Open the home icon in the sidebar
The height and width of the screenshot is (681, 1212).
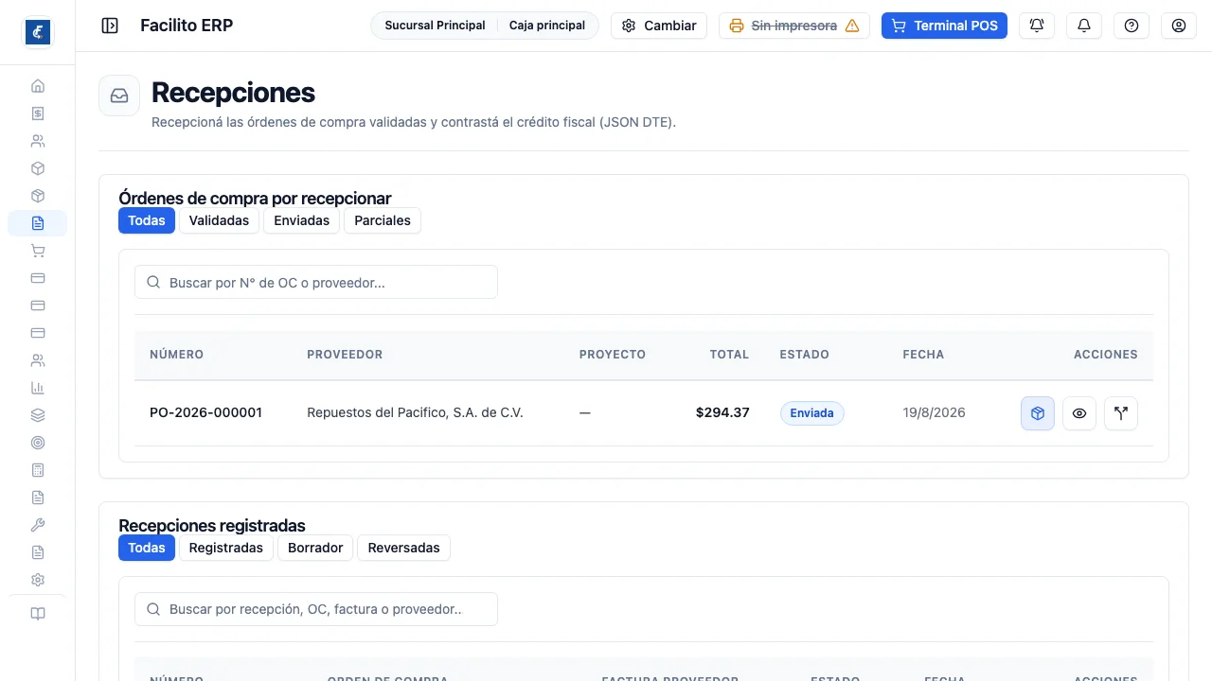point(38,86)
